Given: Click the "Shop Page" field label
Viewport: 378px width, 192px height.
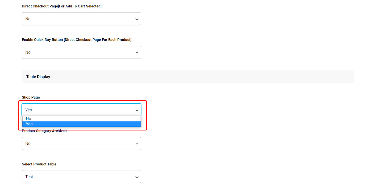Looking at the screenshot, I should tap(31, 97).
